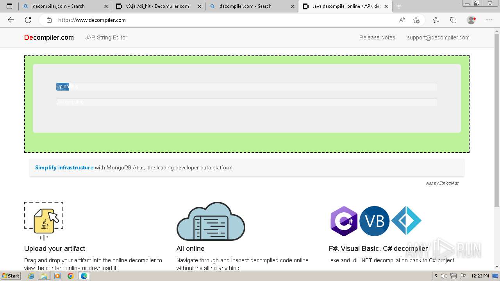
Task: Open the user profile icon
Action: [x=471, y=20]
